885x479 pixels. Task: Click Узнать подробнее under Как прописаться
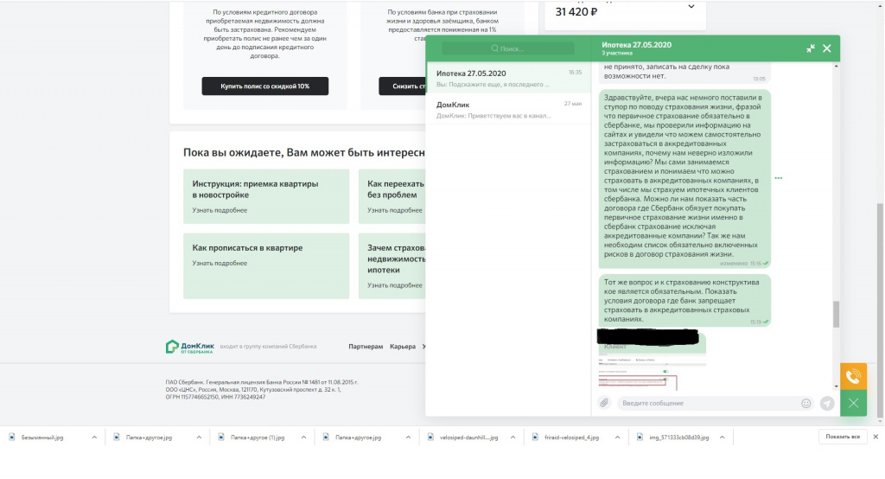pos(220,263)
